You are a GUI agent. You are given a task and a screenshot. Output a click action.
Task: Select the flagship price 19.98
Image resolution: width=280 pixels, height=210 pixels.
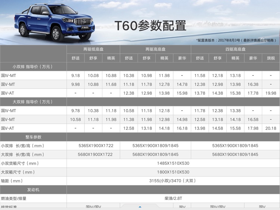coord(271,93)
